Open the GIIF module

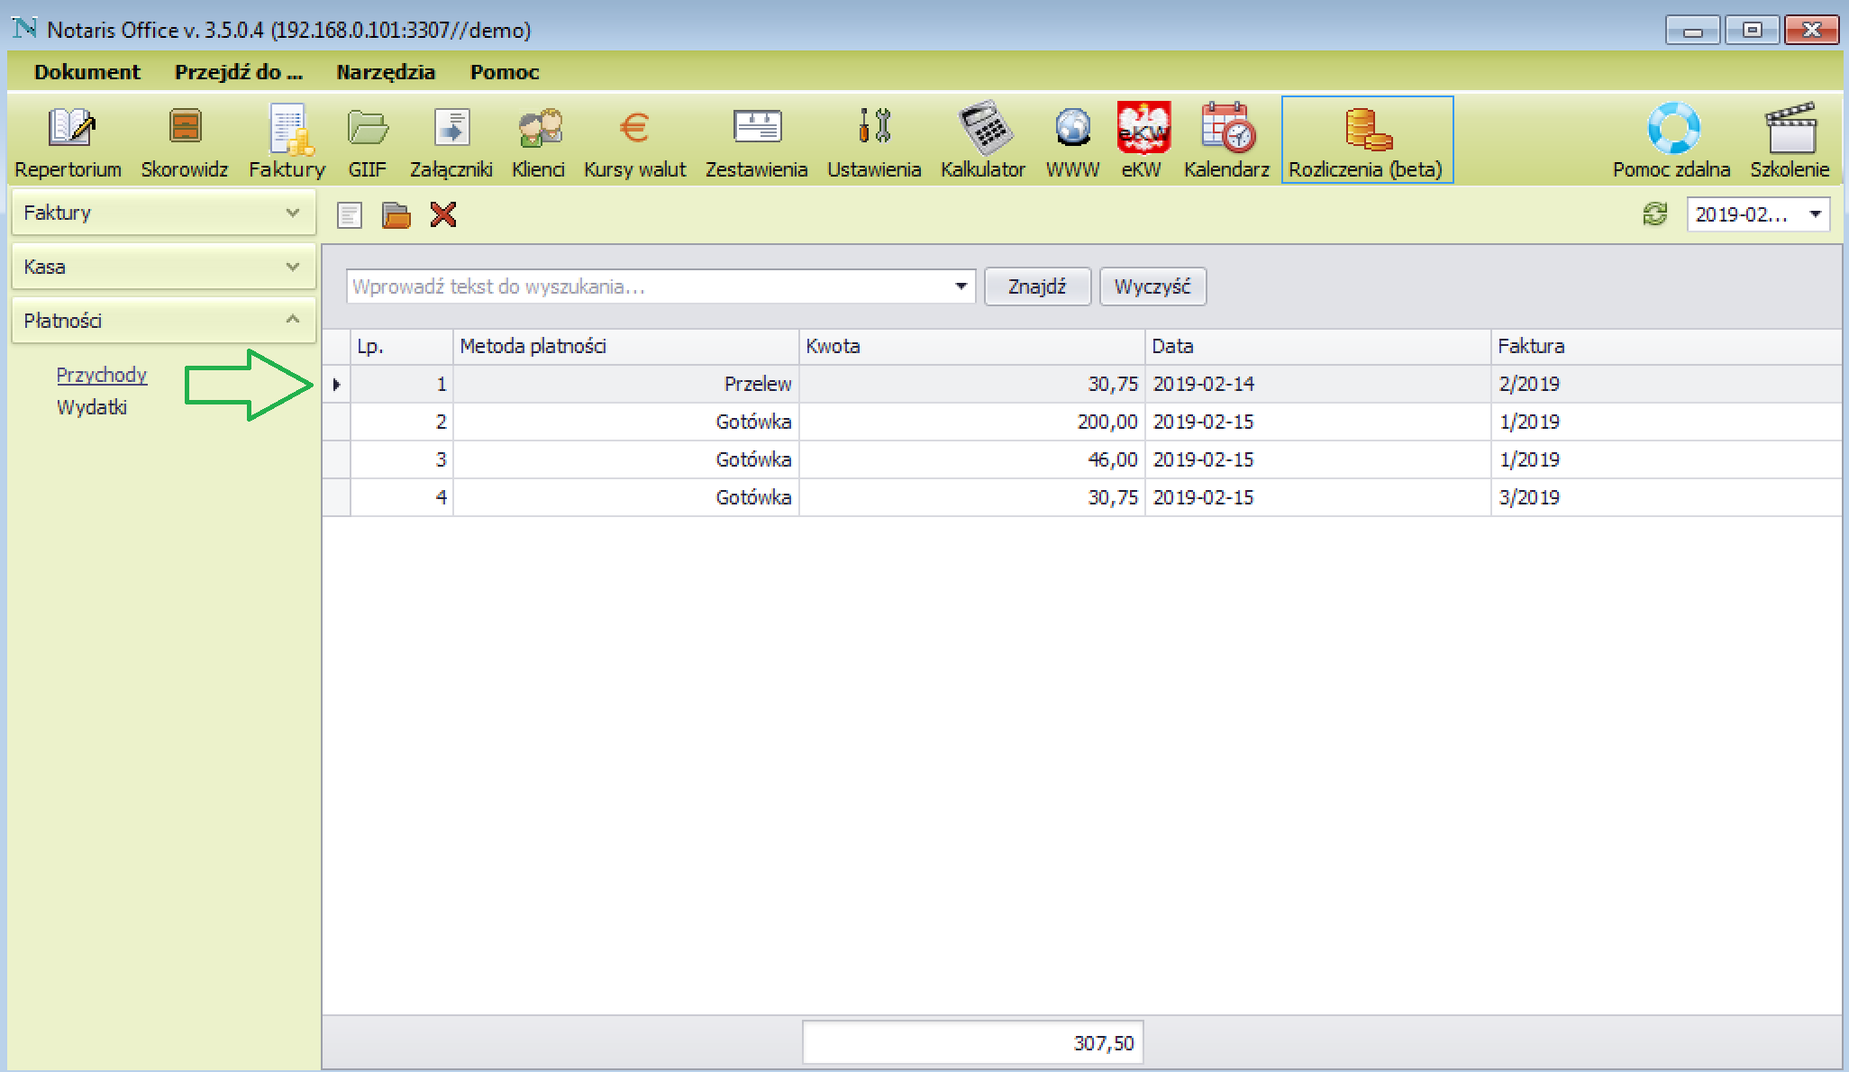[368, 141]
